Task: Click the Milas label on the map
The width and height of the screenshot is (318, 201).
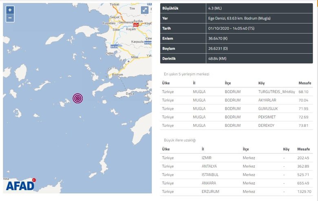Action: (135, 57)
